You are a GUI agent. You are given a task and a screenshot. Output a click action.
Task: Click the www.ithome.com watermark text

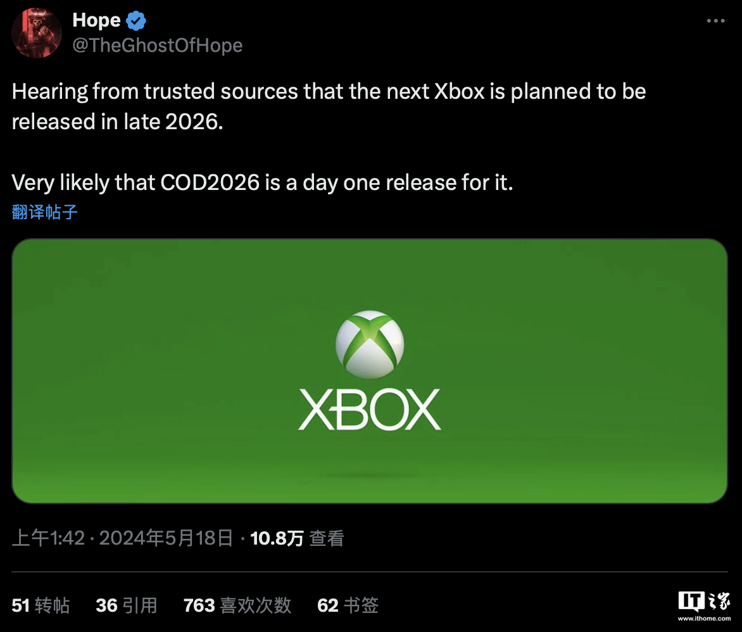coord(703,617)
